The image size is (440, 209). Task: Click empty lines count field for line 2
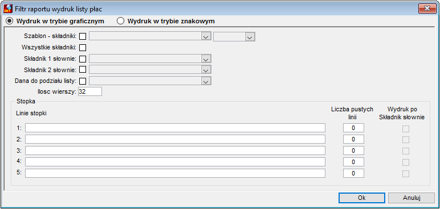pos(353,139)
